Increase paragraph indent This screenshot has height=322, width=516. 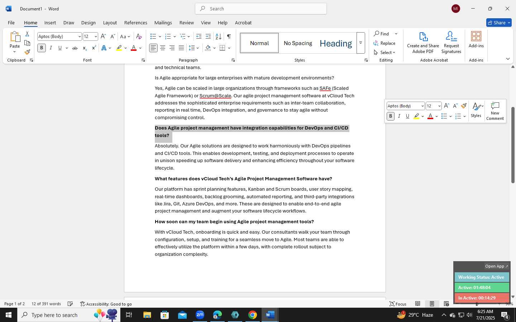(x=208, y=36)
